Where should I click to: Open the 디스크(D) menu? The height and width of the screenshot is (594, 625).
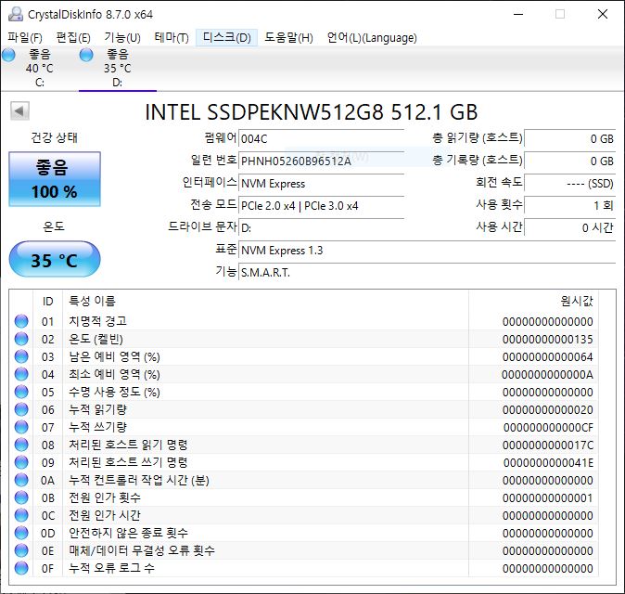[227, 38]
